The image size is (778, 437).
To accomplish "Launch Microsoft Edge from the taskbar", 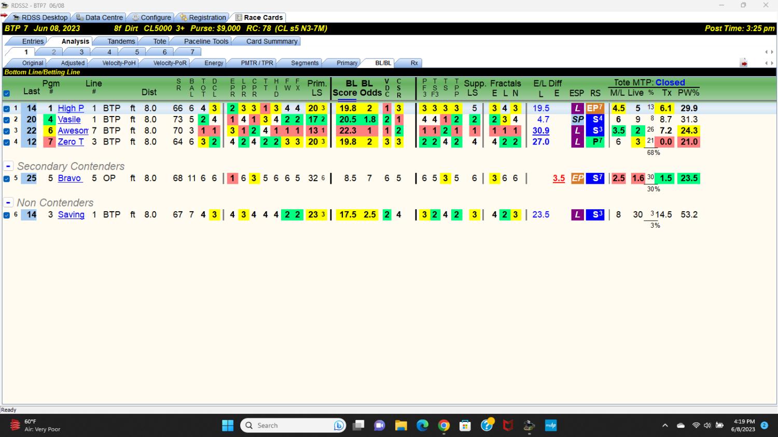I will pos(423,426).
